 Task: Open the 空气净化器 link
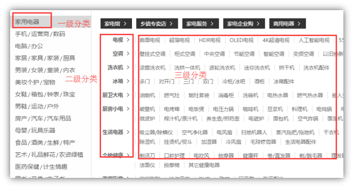[195, 133]
